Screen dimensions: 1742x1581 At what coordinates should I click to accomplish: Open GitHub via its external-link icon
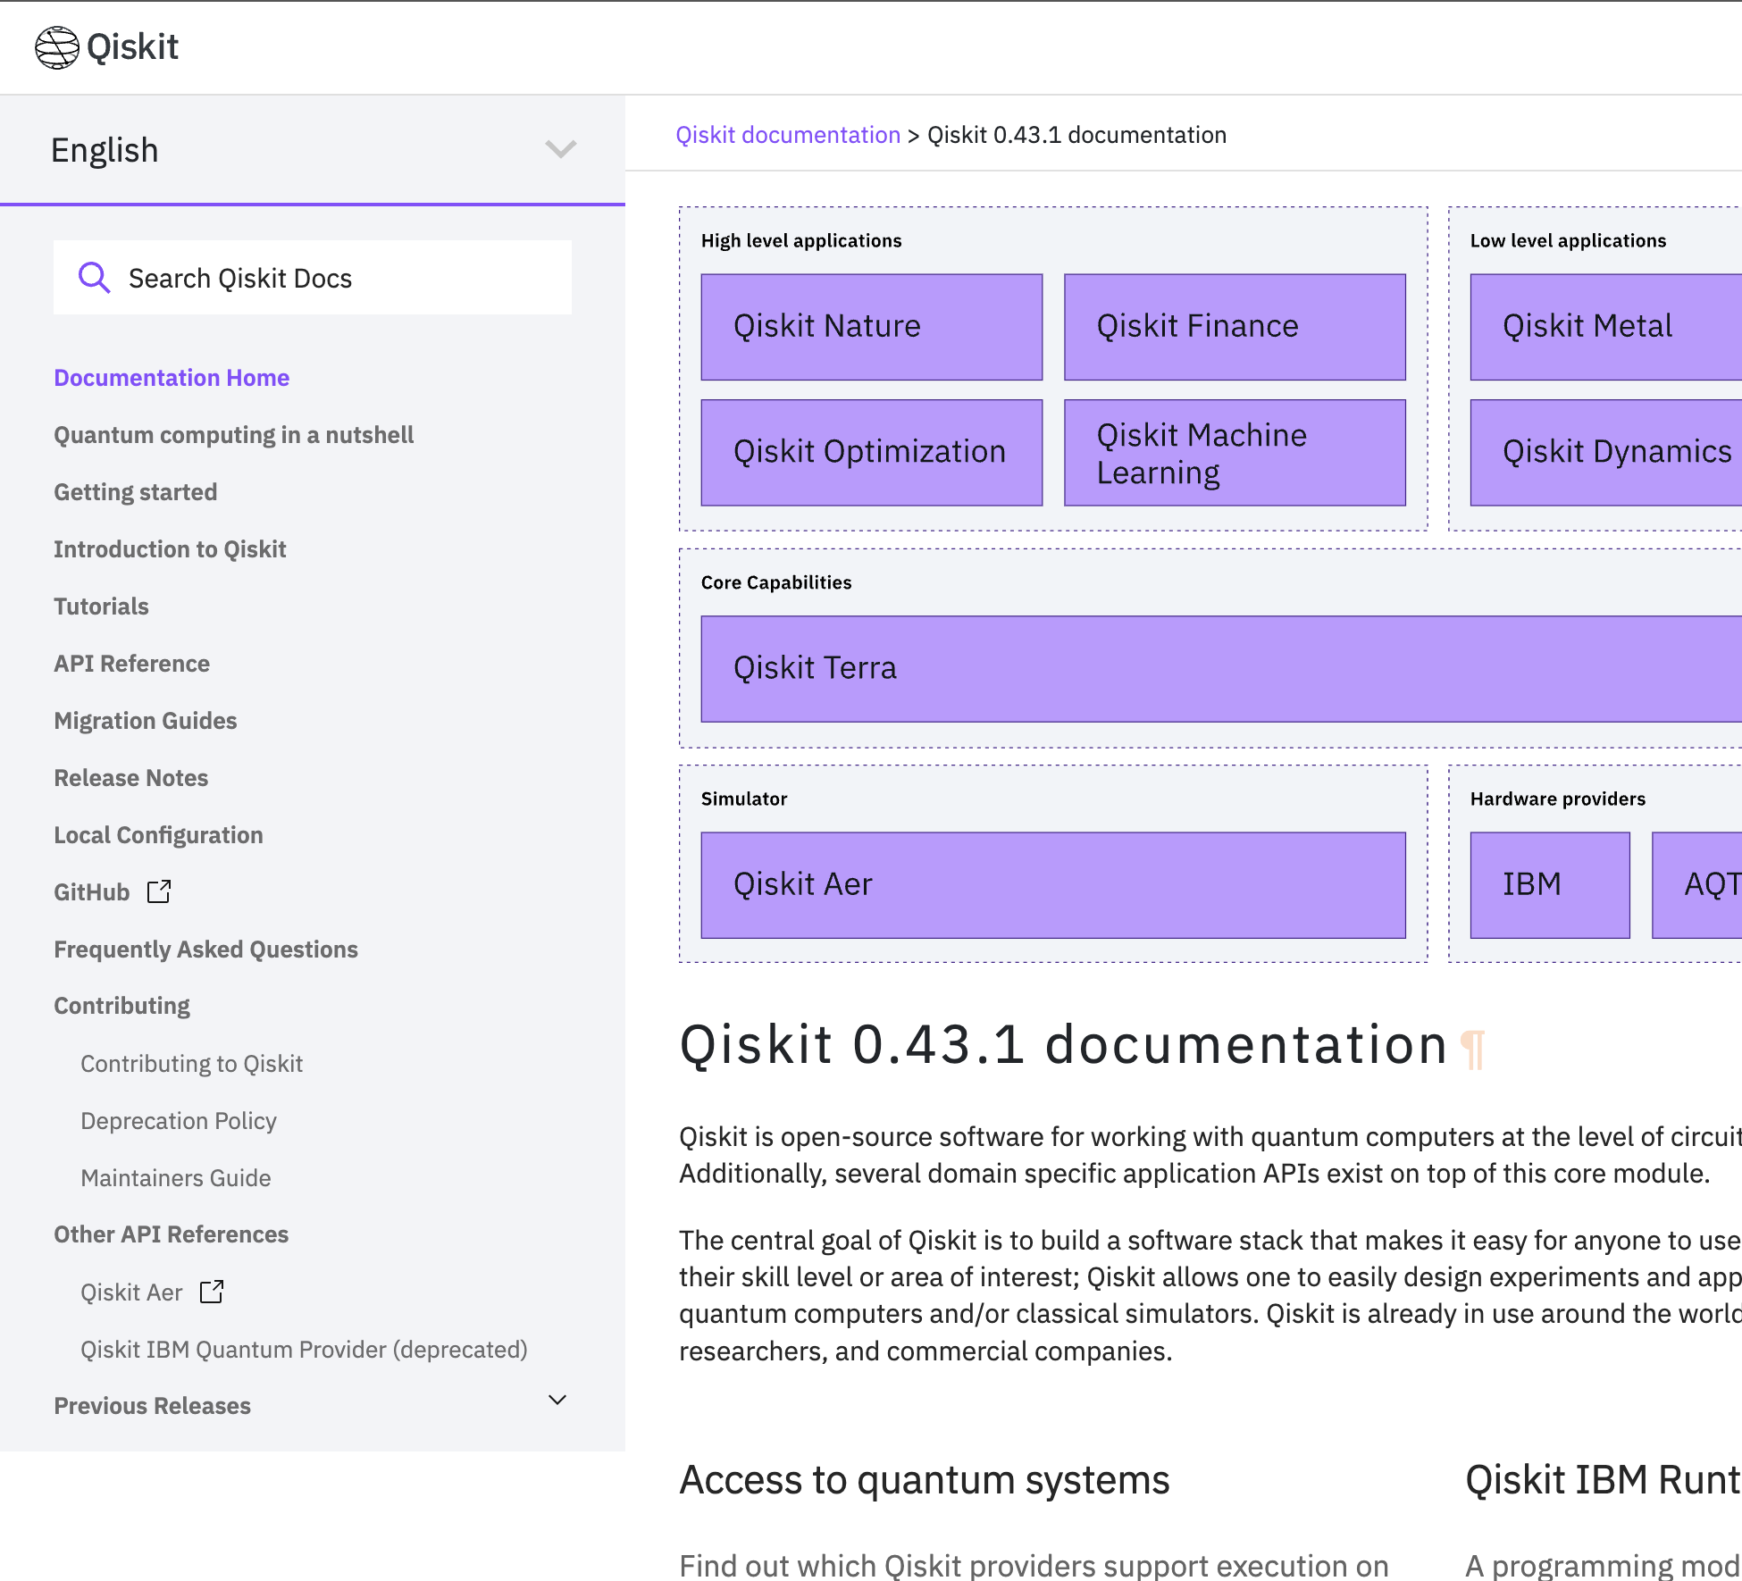159,891
